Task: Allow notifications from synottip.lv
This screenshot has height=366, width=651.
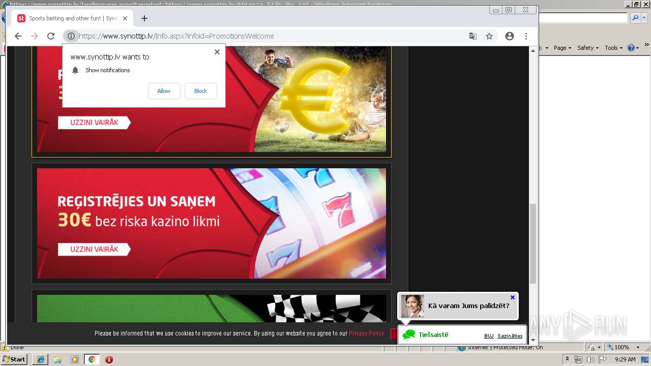Action: point(164,91)
